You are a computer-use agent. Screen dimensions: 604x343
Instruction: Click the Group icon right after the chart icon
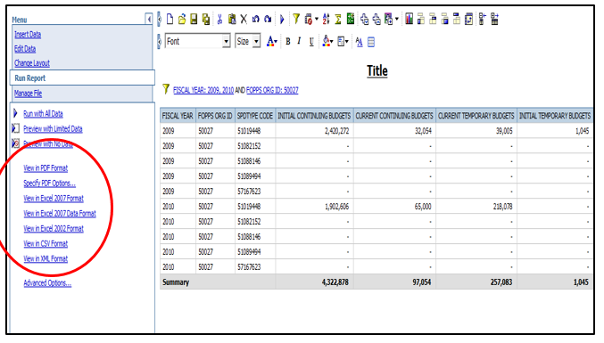(x=421, y=19)
